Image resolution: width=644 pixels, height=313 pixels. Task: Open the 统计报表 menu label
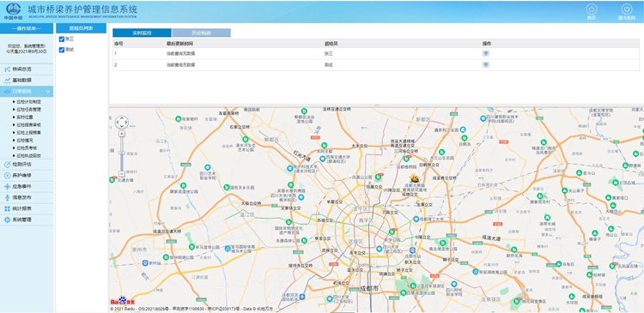coord(21,208)
